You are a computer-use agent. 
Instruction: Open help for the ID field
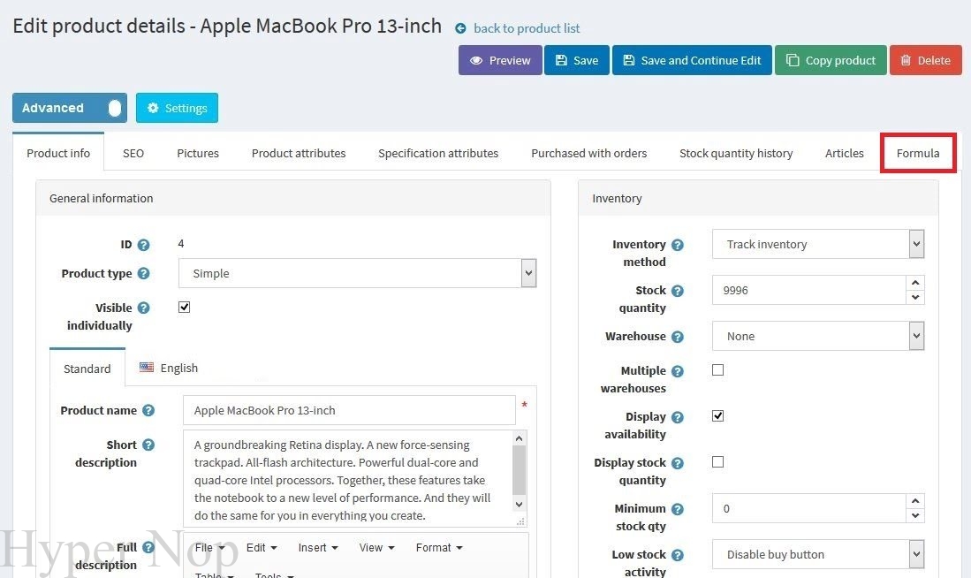point(144,245)
